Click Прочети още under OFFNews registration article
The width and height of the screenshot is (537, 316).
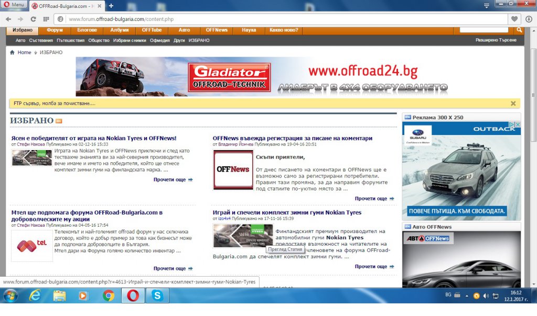(x=374, y=198)
